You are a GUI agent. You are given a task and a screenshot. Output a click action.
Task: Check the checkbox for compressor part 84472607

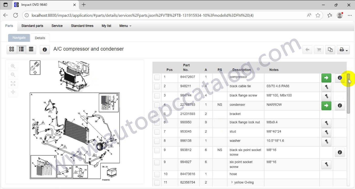click(x=157, y=77)
